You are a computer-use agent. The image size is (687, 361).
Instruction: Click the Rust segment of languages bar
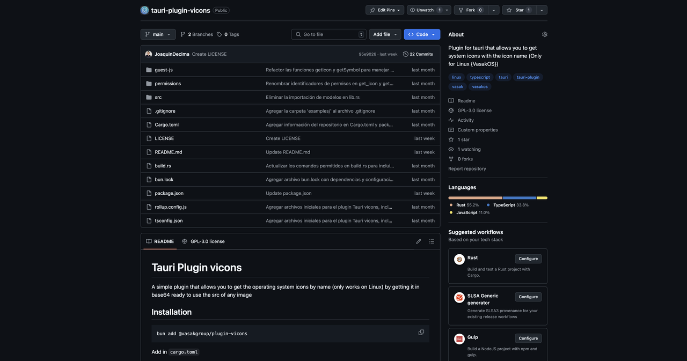[x=476, y=198]
